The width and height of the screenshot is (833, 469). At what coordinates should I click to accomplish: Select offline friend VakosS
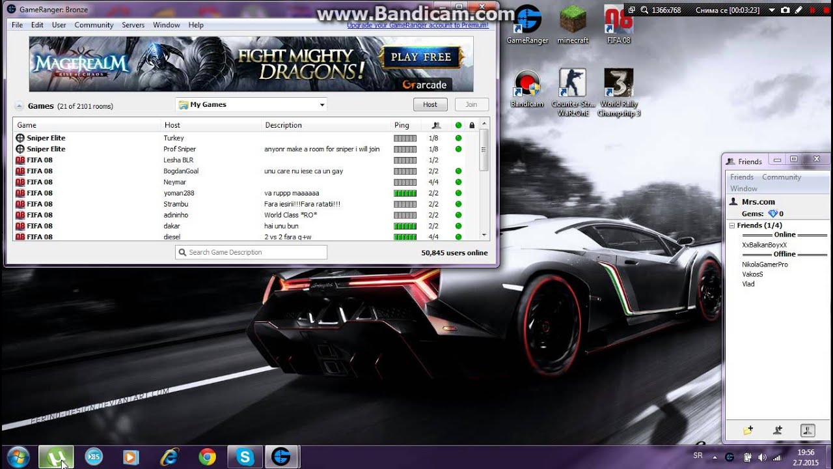pyautogui.click(x=752, y=274)
